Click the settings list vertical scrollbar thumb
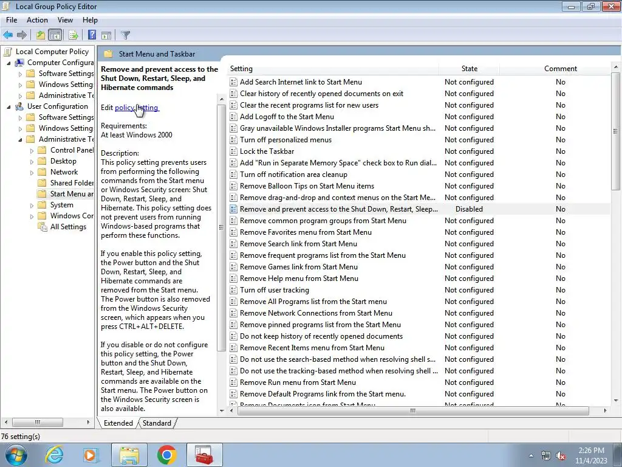The width and height of the screenshot is (622, 467). click(615, 131)
